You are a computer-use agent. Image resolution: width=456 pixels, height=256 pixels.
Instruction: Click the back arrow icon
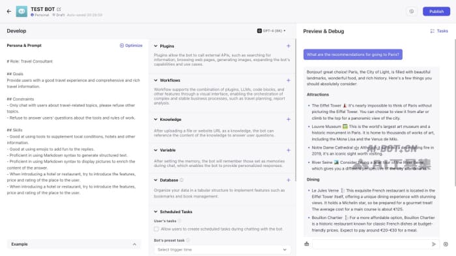click(x=9, y=11)
